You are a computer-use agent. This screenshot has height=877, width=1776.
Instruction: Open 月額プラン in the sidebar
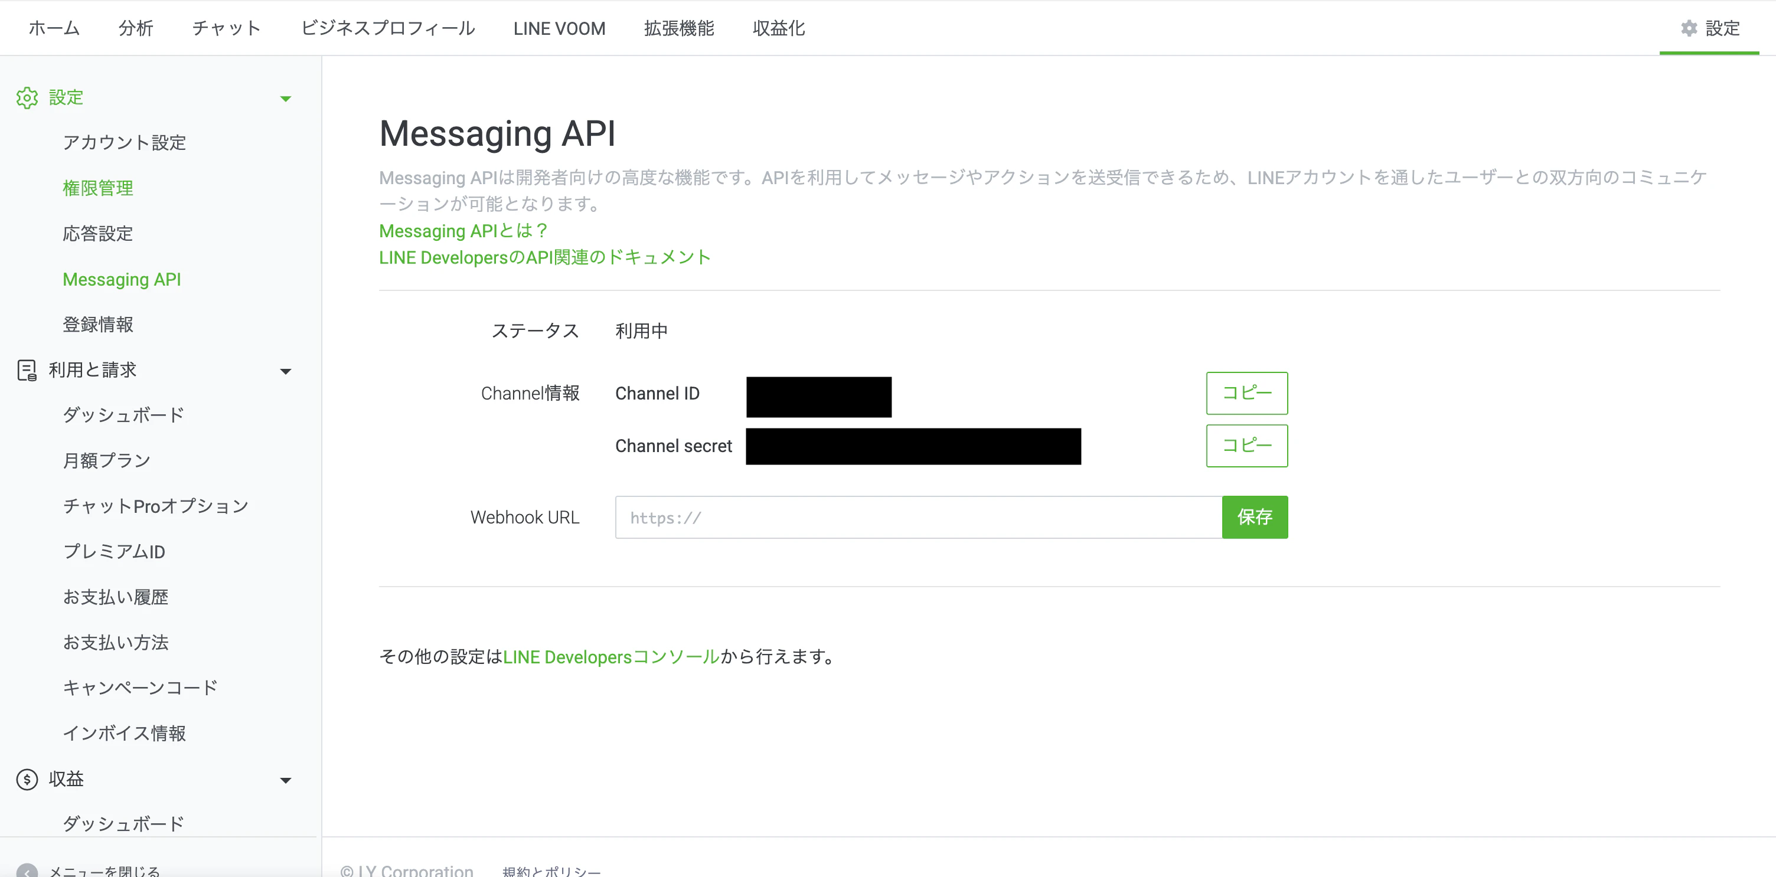tap(107, 461)
